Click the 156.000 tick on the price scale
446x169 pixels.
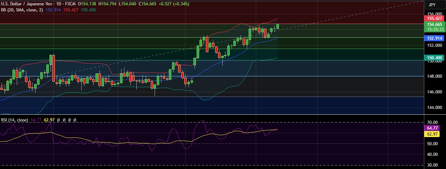click(x=432, y=13)
